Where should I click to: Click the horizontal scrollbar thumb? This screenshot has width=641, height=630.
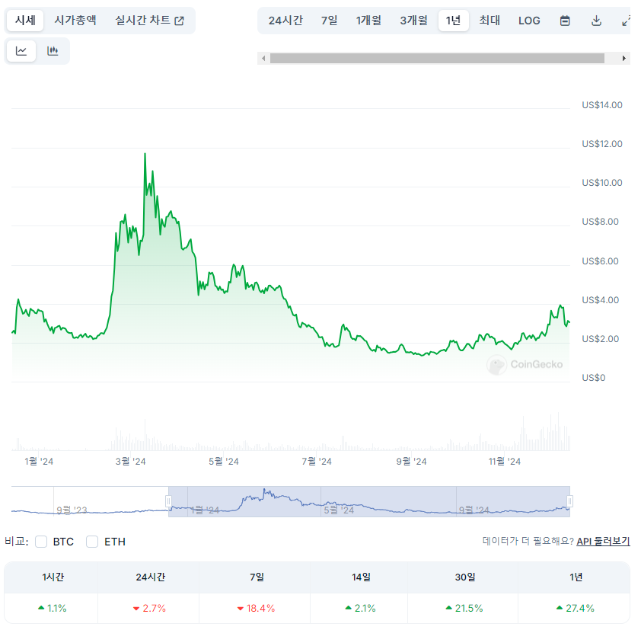coord(437,59)
